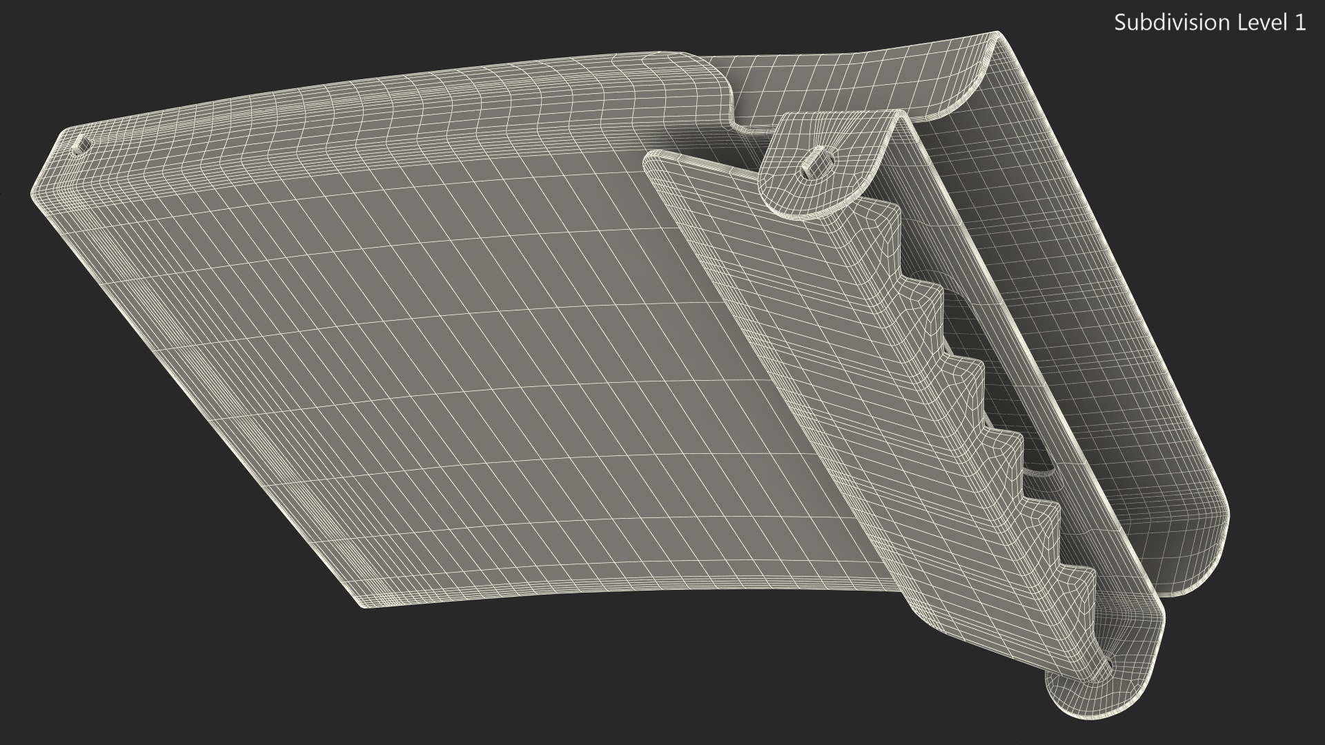Click the small rivet near the plate's left corner

coord(81,143)
